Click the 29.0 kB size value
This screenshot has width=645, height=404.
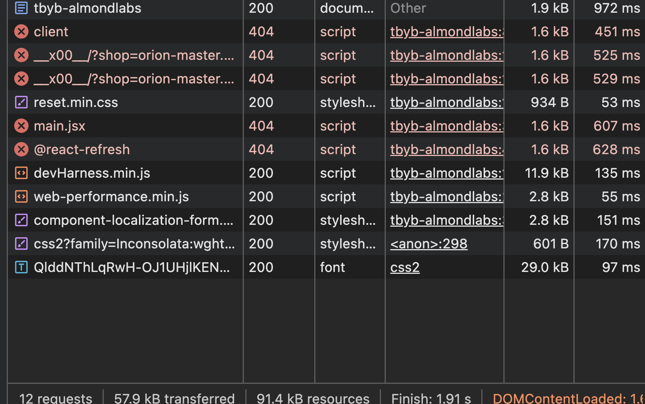tap(545, 267)
